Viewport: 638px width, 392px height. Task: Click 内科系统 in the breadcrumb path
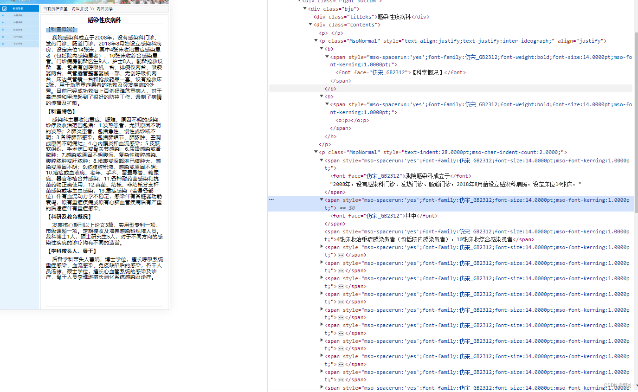tap(80, 9)
